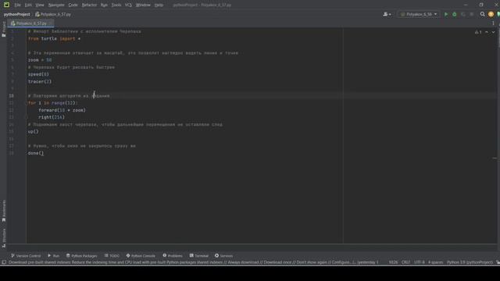Screen dimensions: 500x281
Task: Open the editor tabs options three-dot icon
Action: click(493, 23)
